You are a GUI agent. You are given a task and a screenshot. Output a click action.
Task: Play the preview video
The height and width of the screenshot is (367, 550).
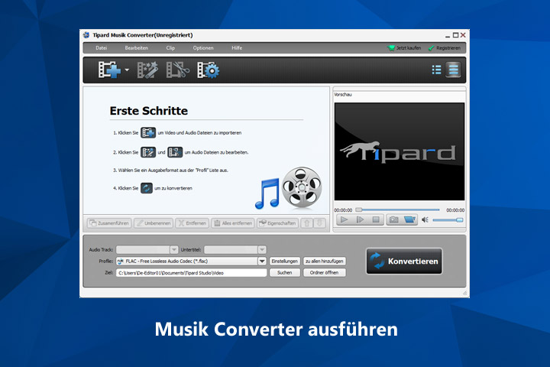click(x=344, y=220)
